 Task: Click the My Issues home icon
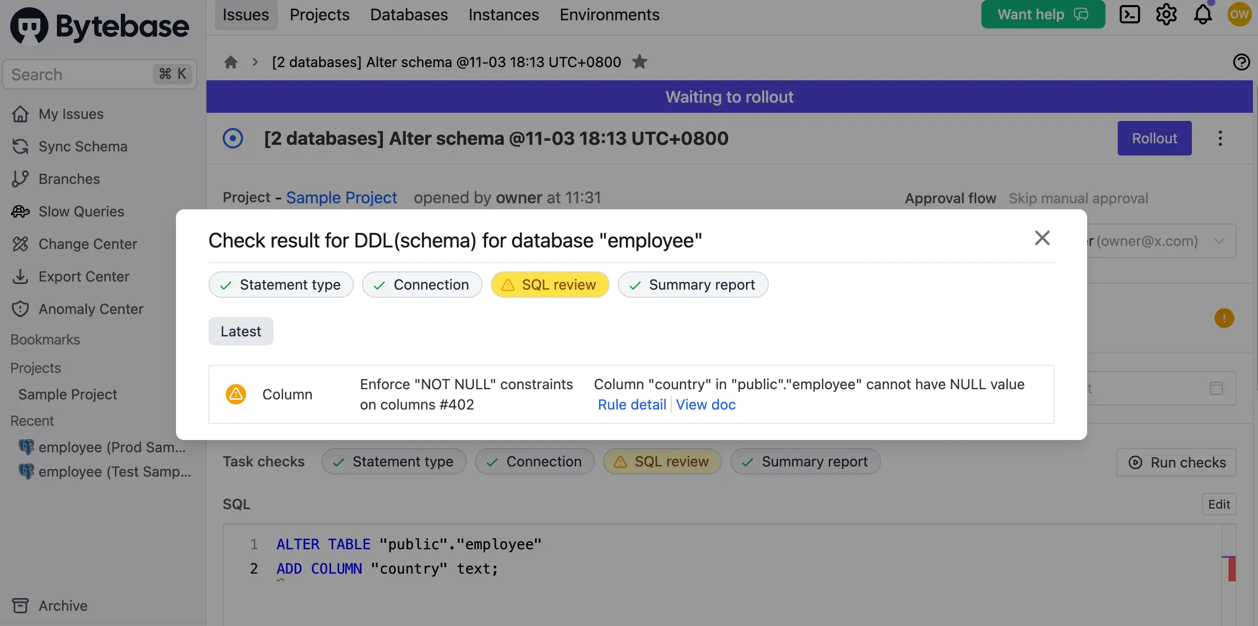20,114
